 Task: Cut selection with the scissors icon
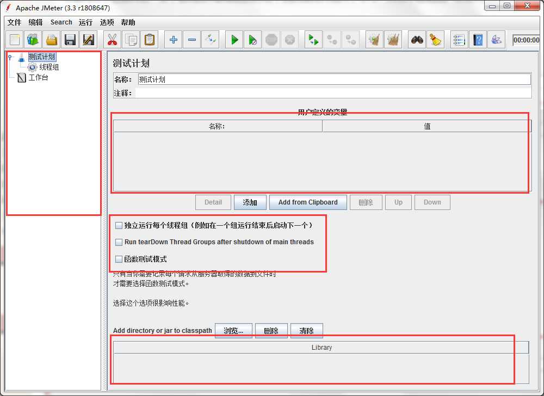coord(112,40)
